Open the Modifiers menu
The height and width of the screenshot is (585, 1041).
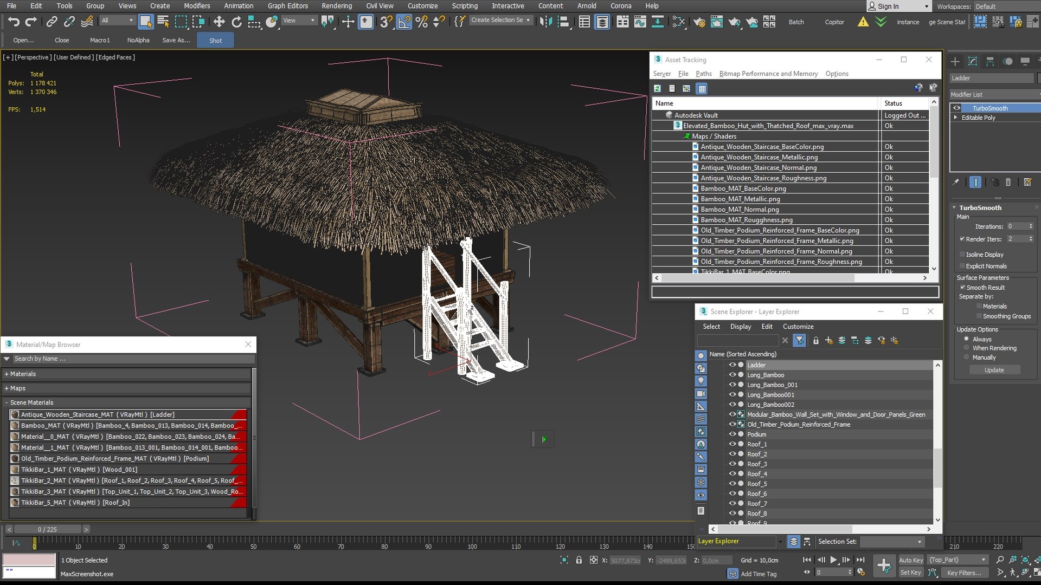197,5
